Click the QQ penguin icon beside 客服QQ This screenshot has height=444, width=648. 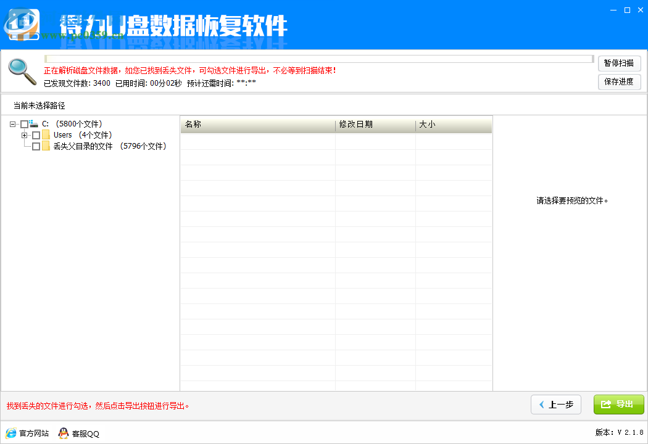[64, 434]
